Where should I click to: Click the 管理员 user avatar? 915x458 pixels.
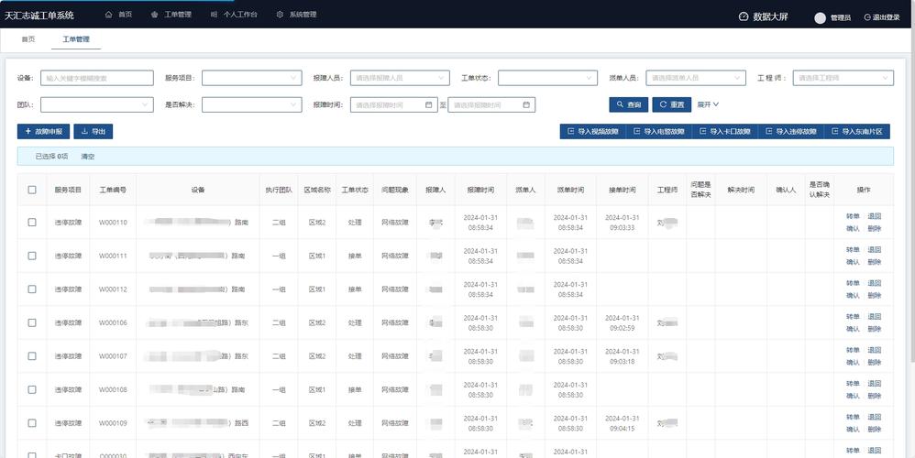(x=821, y=17)
